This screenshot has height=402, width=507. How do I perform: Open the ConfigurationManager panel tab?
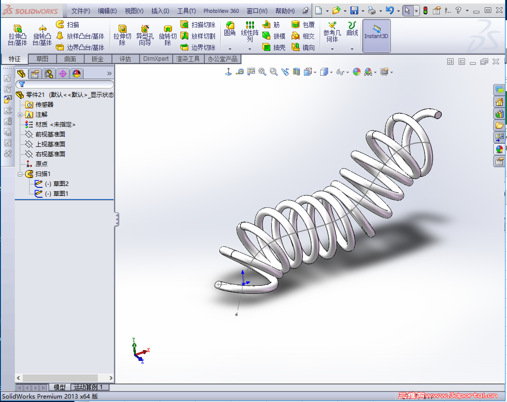coord(49,74)
